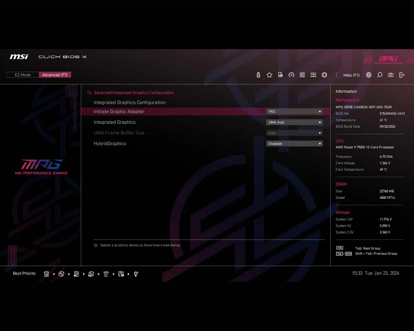Select the network boot device icon
This screenshot has width=414, height=331.
click(136, 274)
